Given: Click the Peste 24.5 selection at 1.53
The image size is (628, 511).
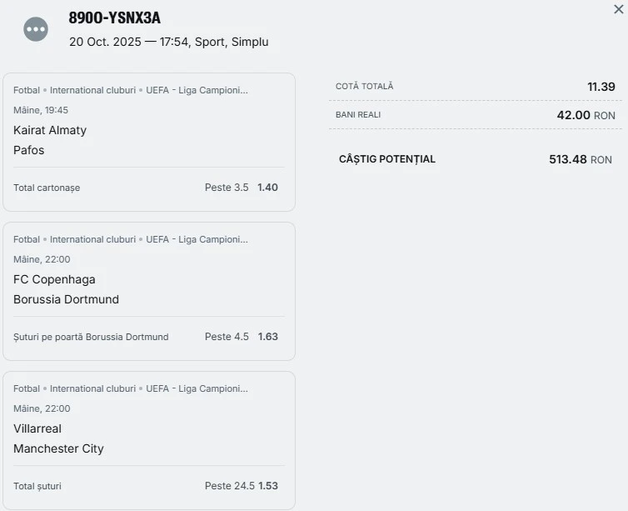Looking at the screenshot, I should (x=241, y=486).
